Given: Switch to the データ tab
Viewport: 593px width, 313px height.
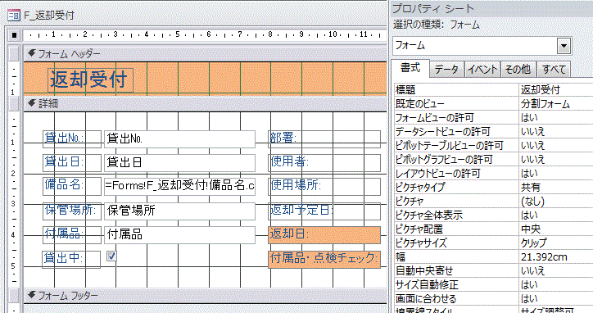Looking at the screenshot, I should [446, 70].
